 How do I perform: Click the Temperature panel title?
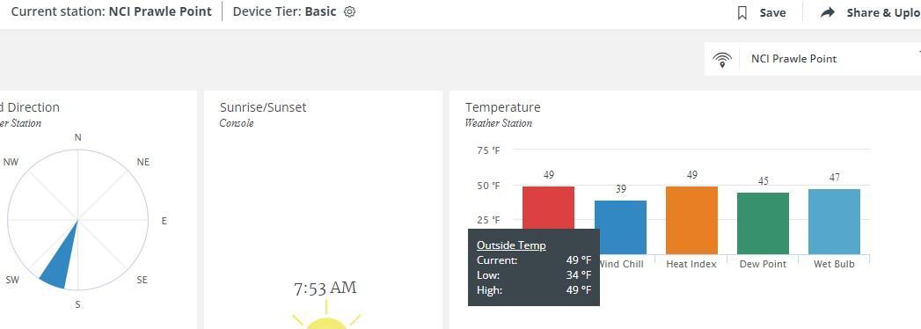coord(503,107)
